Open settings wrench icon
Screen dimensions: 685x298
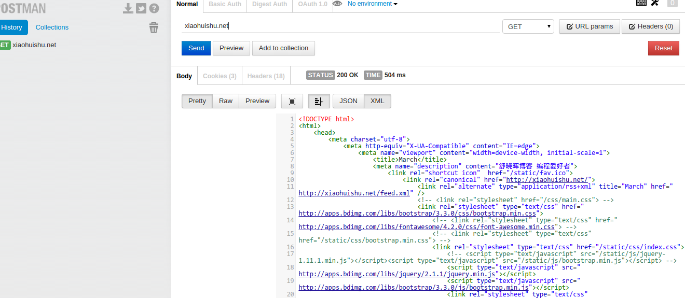point(654,3)
